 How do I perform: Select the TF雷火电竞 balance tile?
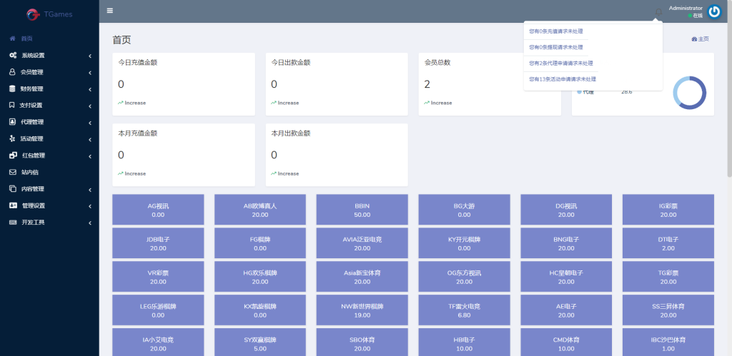(x=464, y=310)
